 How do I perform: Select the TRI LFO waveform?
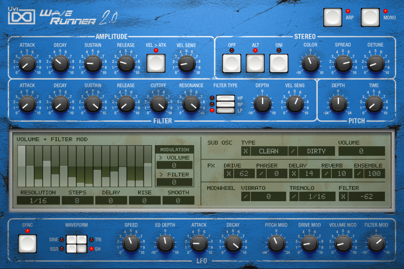coord(82,239)
